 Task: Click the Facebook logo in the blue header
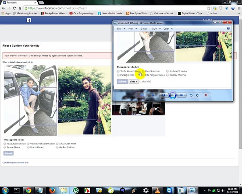[29, 20]
